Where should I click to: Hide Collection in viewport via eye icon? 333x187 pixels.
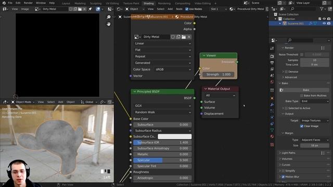[x=324, y=19]
